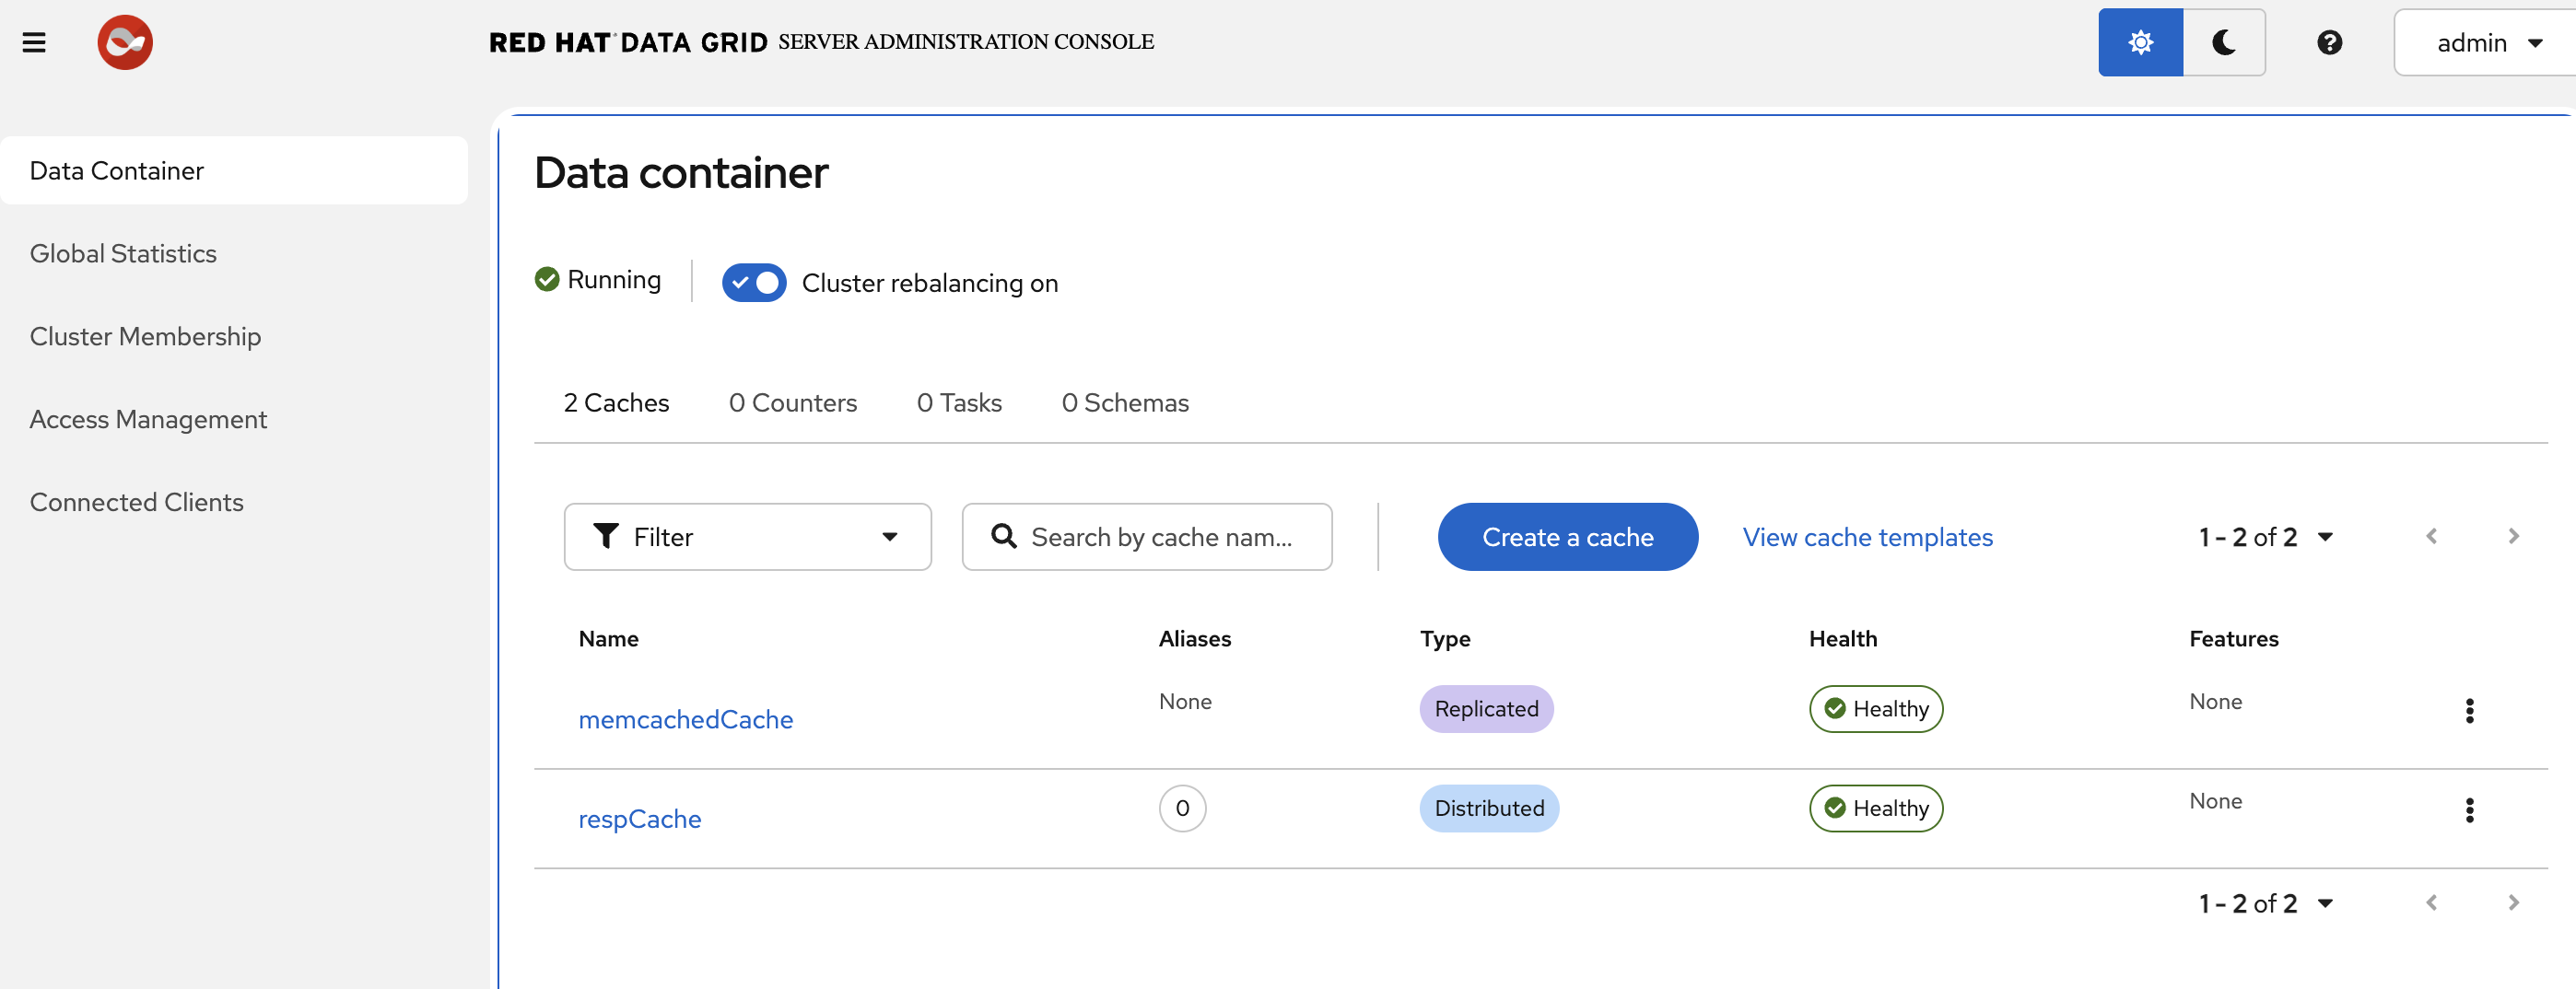Click the Red Hat Data Grid logo
The height and width of the screenshot is (989, 2576).
pos(125,42)
